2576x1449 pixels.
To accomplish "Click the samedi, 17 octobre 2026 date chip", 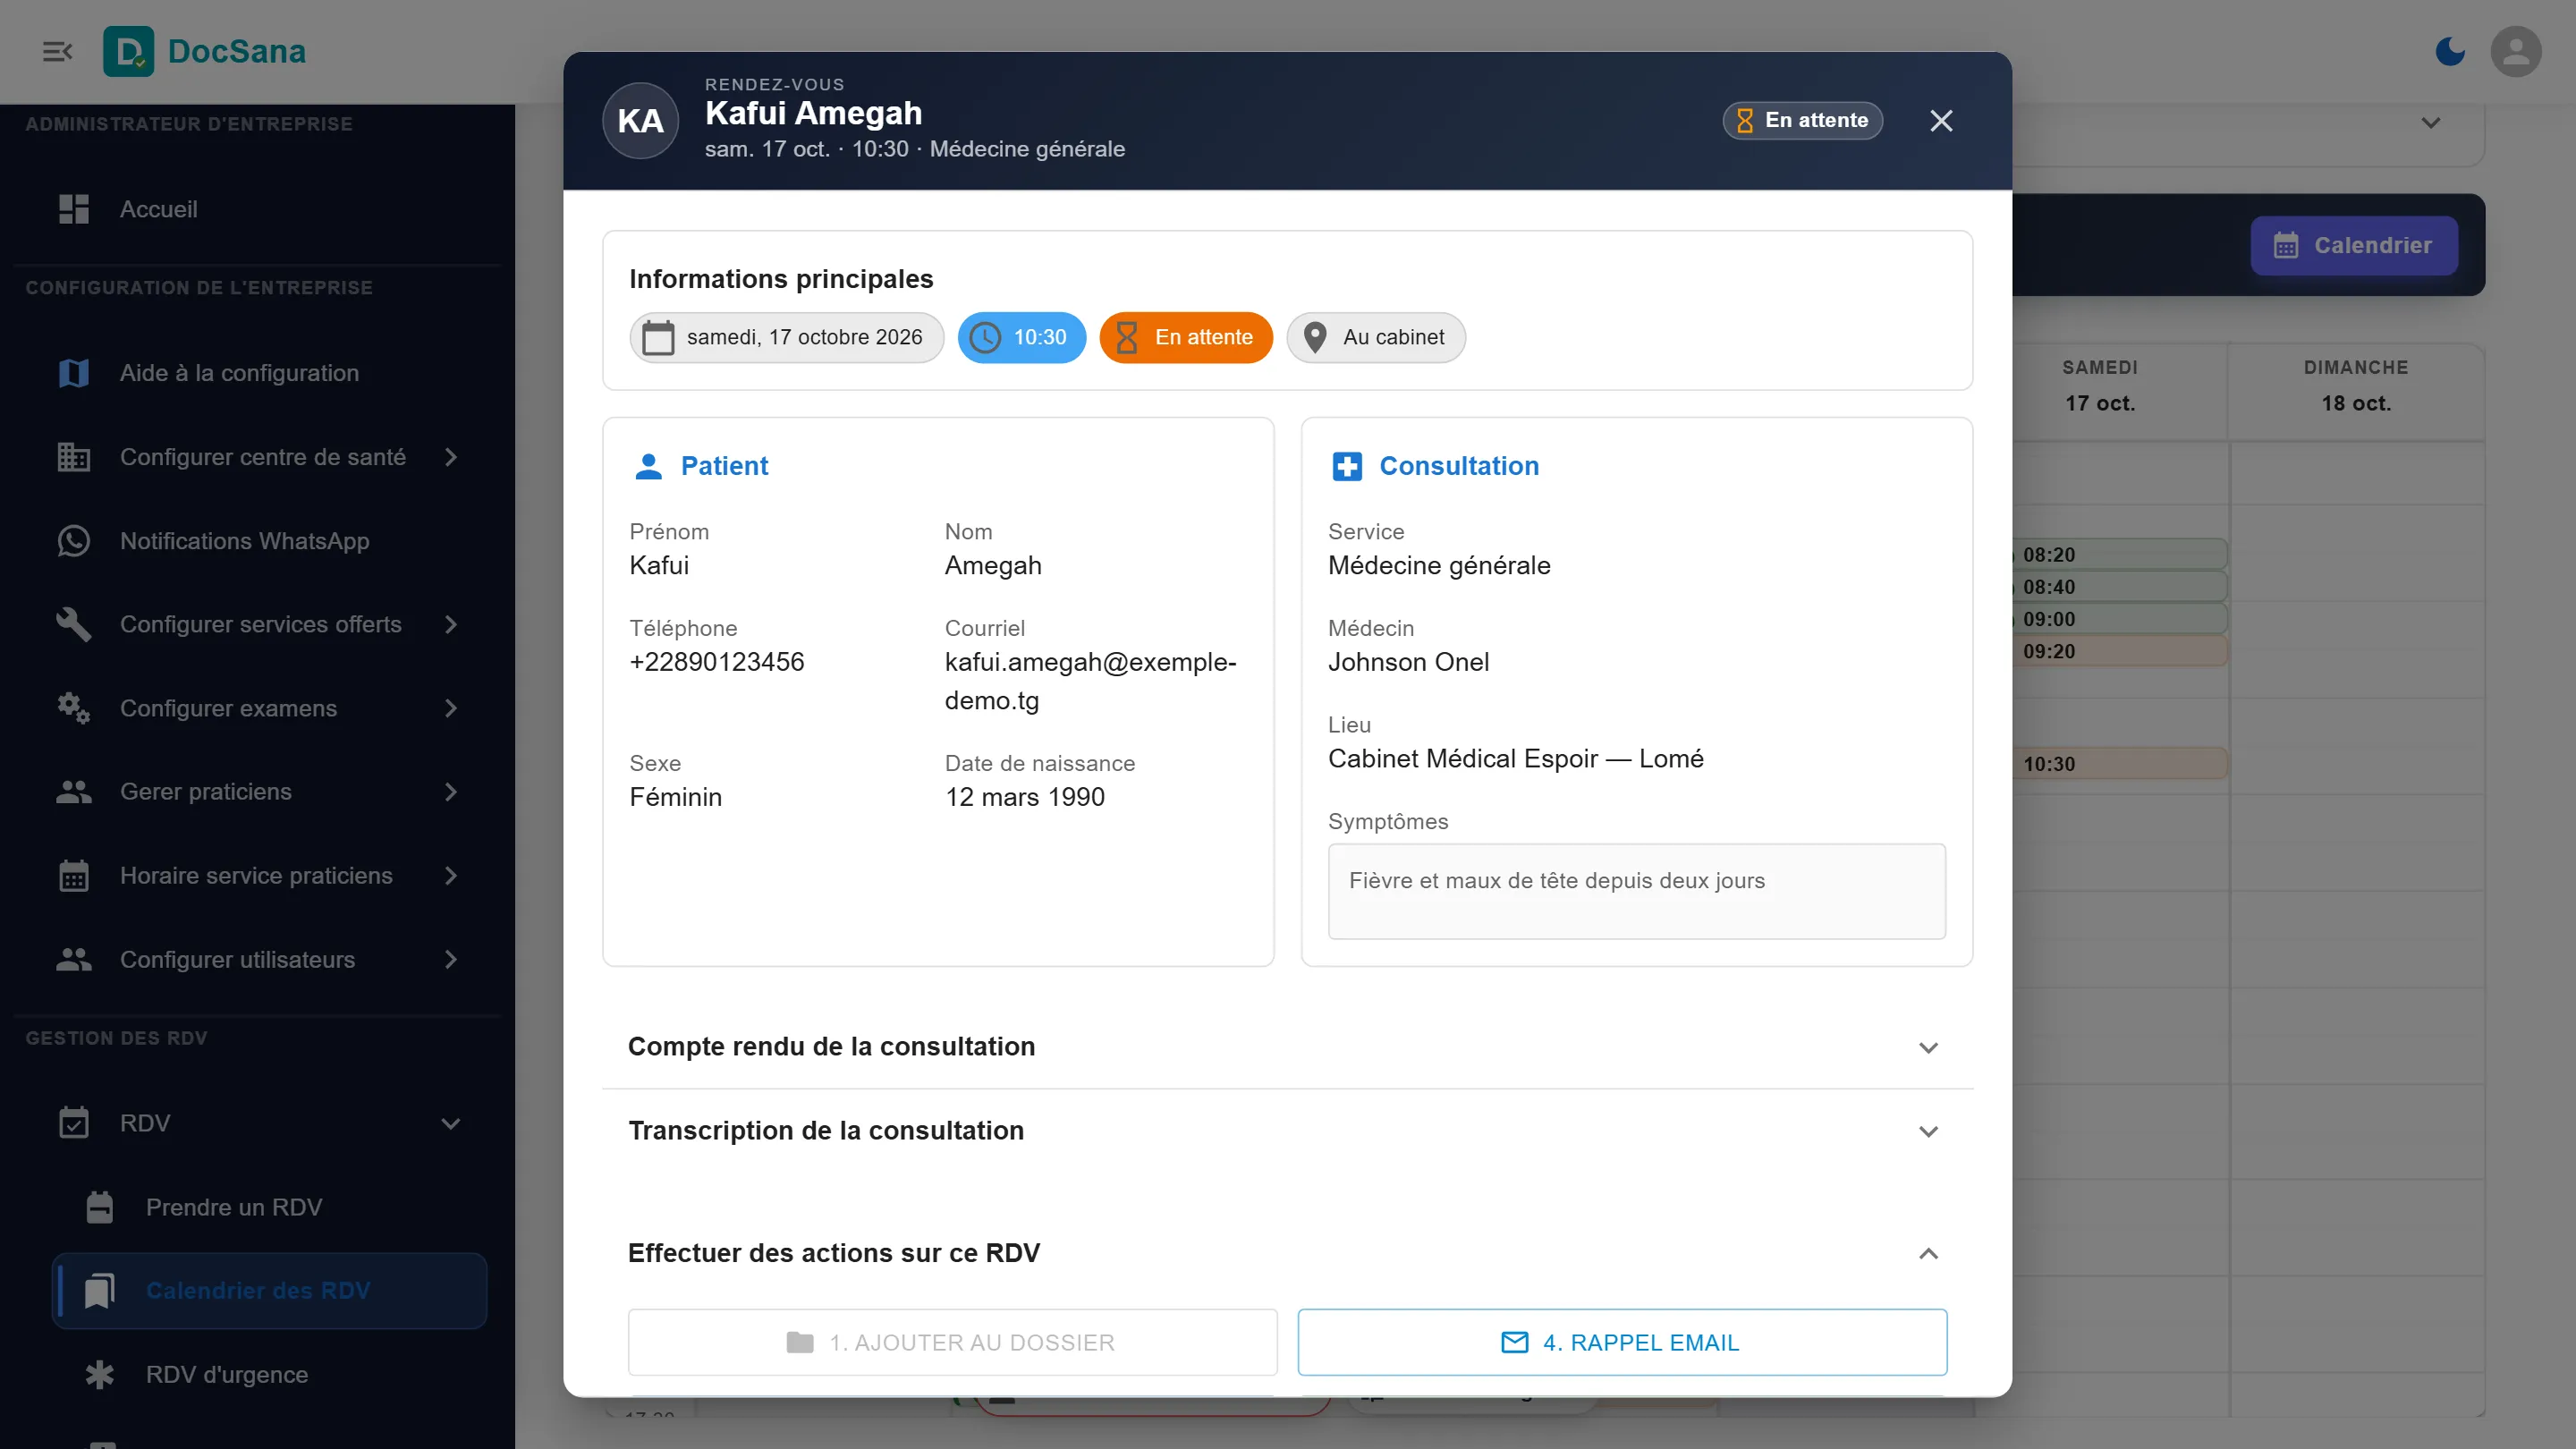I will point(786,337).
